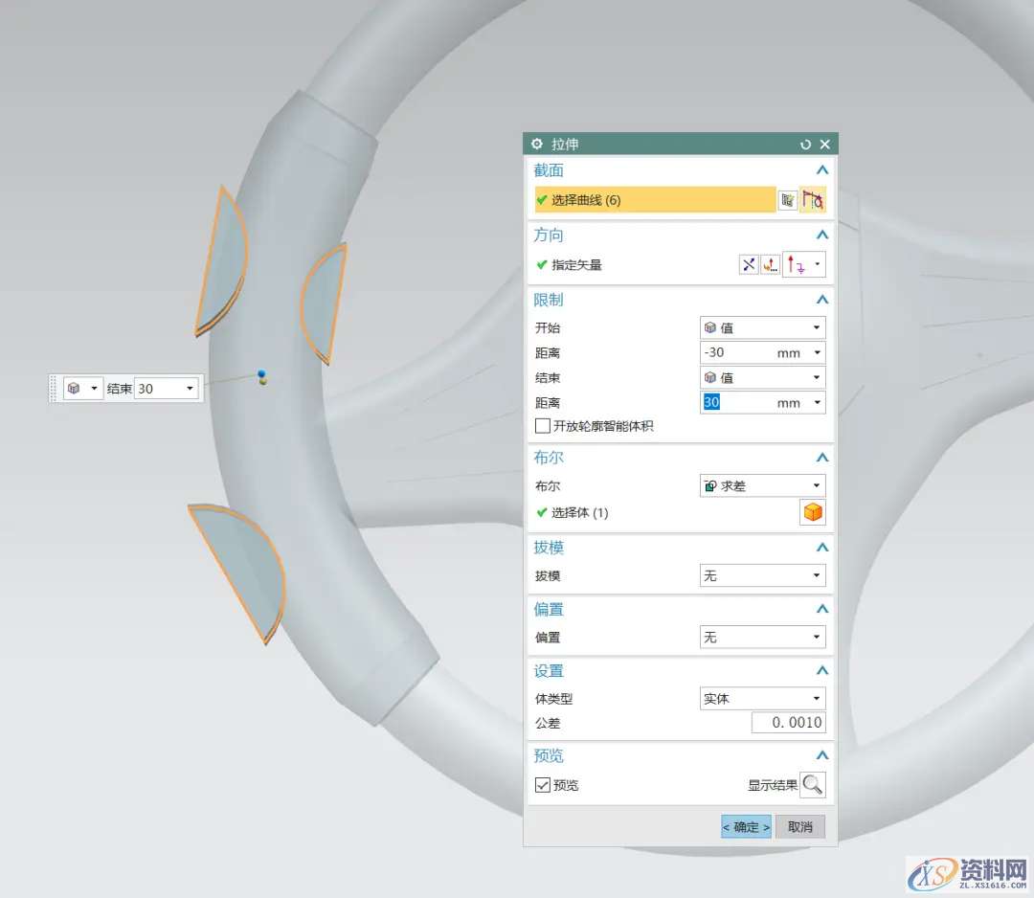Open the vector dialog icon in 方向

click(x=771, y=265)
